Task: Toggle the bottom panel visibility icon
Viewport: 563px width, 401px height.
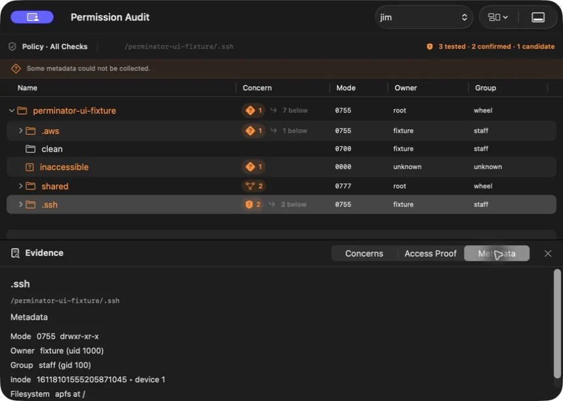Action: [538, 17]
